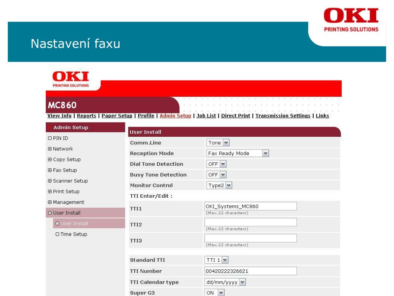The height and width of the screenshot is (296, 394).
Task: Click the User Install panel header
Action: 234,132
